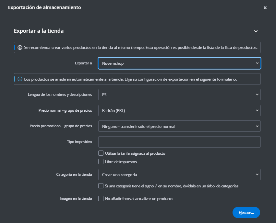Click the Tipo impositivo text field
Viewport: 276px width, 223px height.
pyautogui.click(x=179, y=142)
